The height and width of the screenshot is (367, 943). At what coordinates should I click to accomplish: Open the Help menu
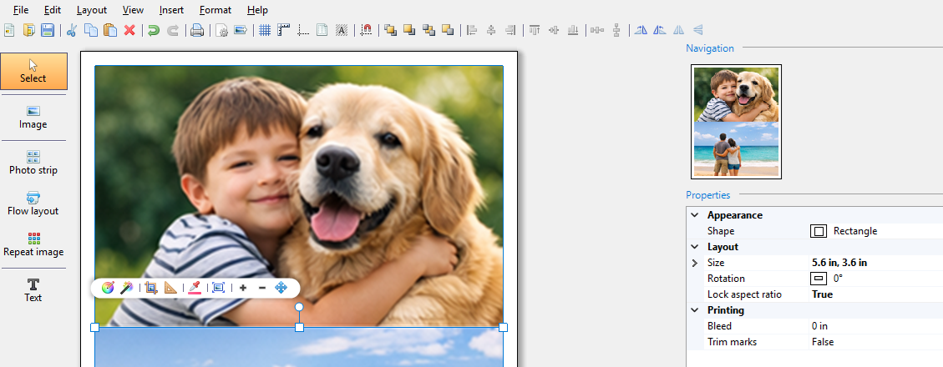tap(257, 10)
